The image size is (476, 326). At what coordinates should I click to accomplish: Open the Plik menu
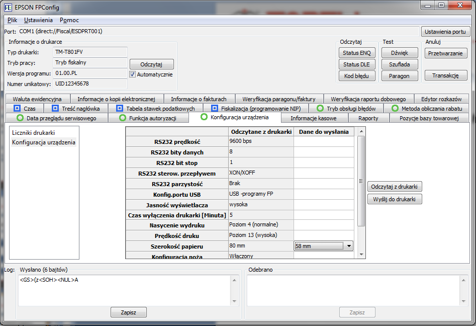tap(12, 20)
